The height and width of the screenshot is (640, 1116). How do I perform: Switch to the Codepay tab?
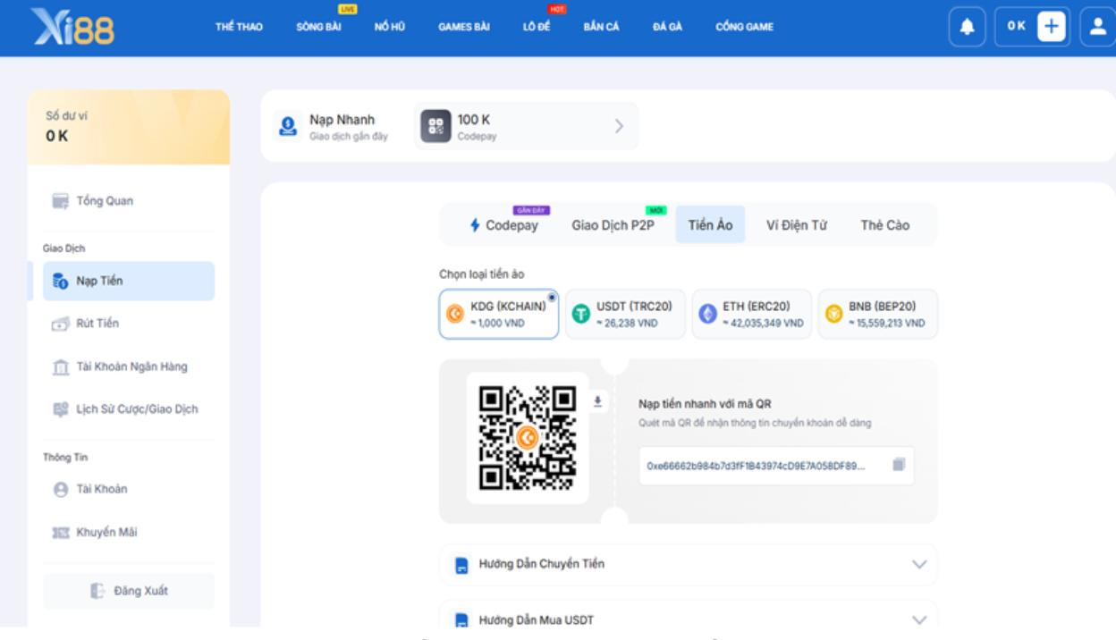pos(504,225)
